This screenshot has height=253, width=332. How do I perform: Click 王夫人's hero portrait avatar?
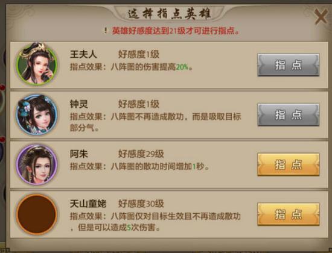coord(37,64)
